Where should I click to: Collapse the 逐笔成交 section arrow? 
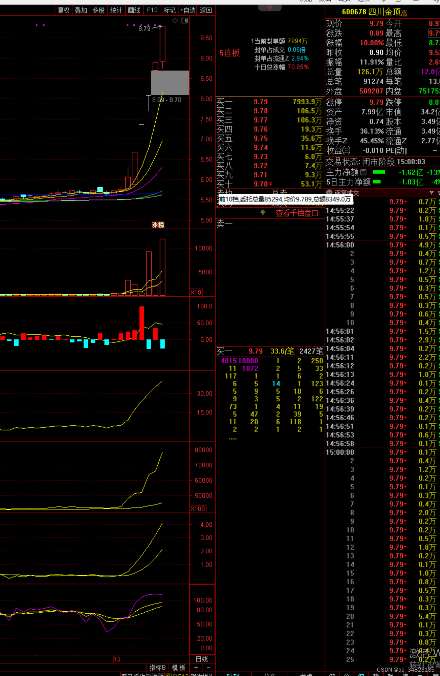tap(329, 193)
